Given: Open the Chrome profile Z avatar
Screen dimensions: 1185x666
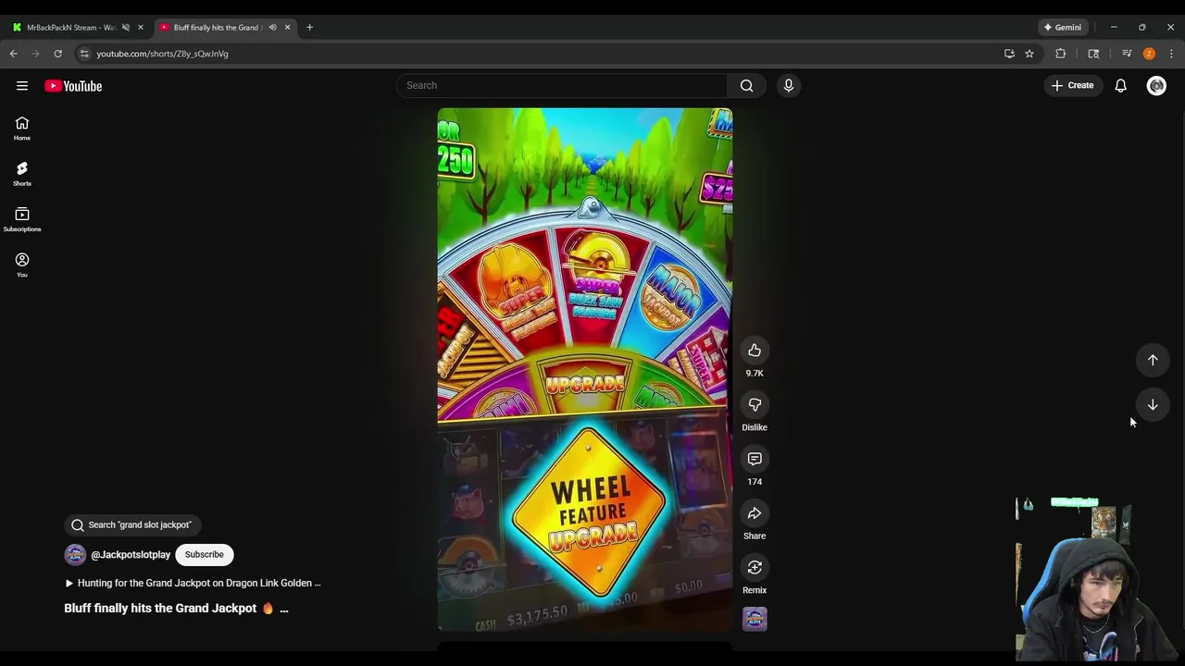Looking at the screenshot, I should (1149, 54).
